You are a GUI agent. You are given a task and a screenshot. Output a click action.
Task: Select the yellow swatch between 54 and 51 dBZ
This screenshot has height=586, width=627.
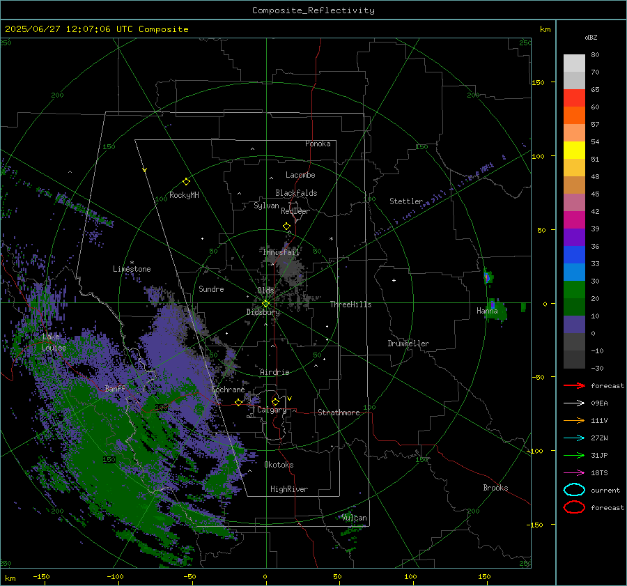pyautogui.click(x=574, y=151)
